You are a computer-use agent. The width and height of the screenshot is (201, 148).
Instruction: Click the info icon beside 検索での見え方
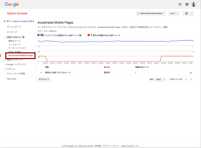click(x=23, y=37)
